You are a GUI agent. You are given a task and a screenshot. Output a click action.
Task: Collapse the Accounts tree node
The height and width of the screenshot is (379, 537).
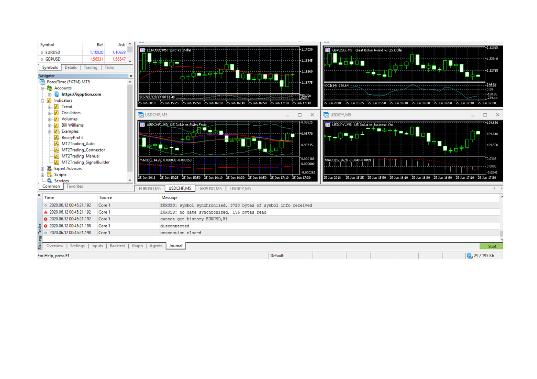[x=43, y=88]
